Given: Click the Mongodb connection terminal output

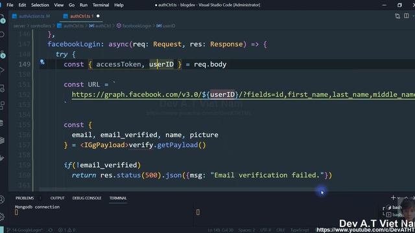Looking at the screenshot, I should coord(37,207).
